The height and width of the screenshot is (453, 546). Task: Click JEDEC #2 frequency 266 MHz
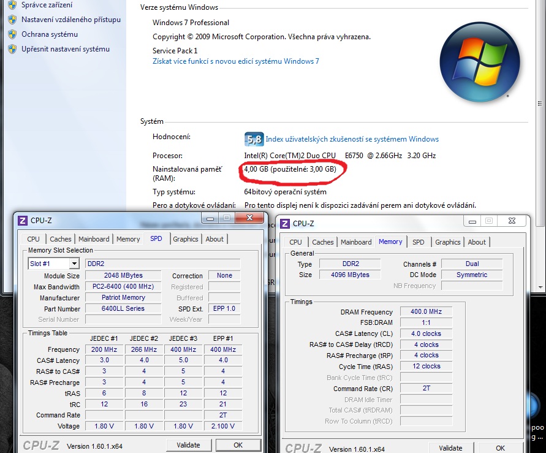144,349
